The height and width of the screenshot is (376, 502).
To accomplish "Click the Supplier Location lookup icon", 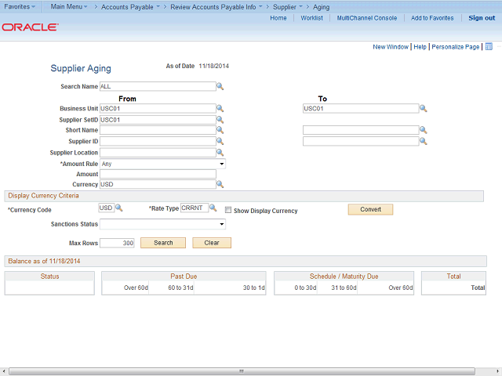I will pos(220,152).
